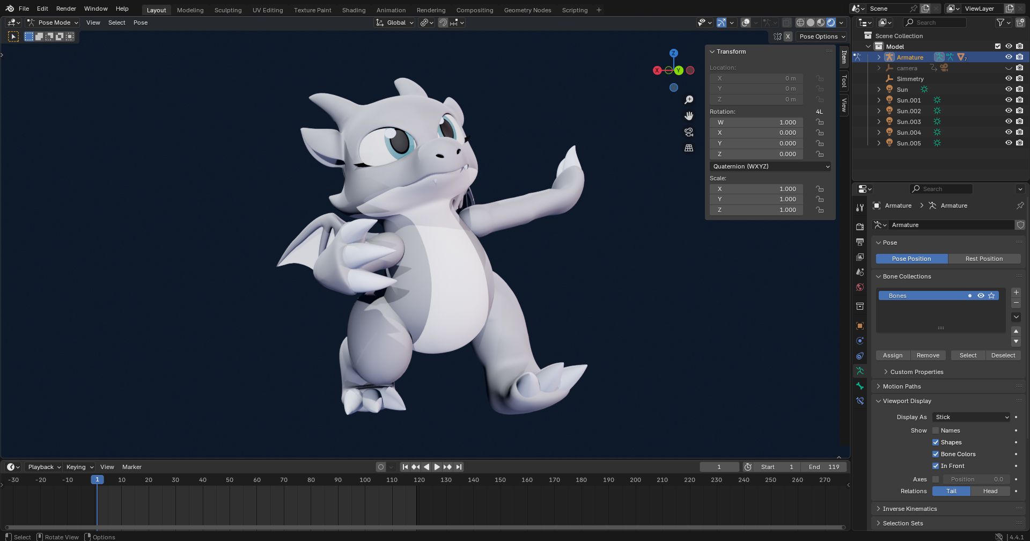Open the Quaternion (WXYZ) rotation mode dropdown
Screen dimensions: 1030x541
(770, 166)
